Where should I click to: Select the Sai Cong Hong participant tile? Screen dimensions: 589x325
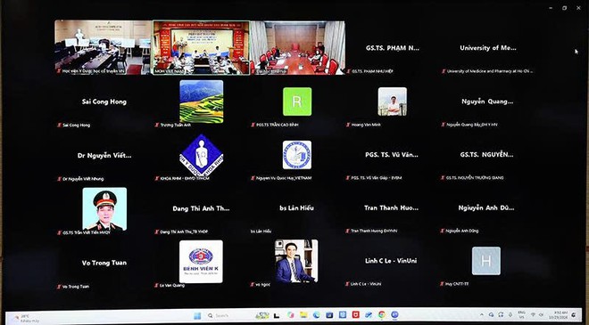pos(104,102)
